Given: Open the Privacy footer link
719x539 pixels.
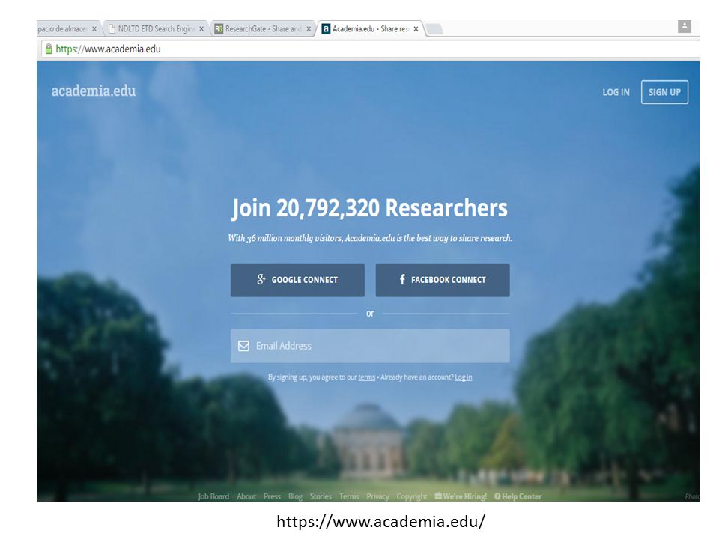Looking at the screenshot, I should tap(377, 496).
